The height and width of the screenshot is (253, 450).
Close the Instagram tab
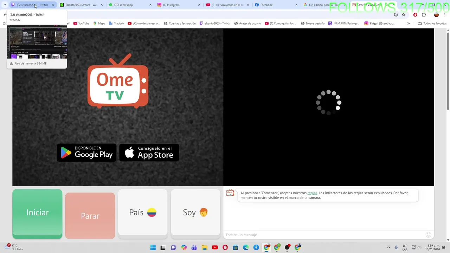pyautogui.click(x=199, y=5)
